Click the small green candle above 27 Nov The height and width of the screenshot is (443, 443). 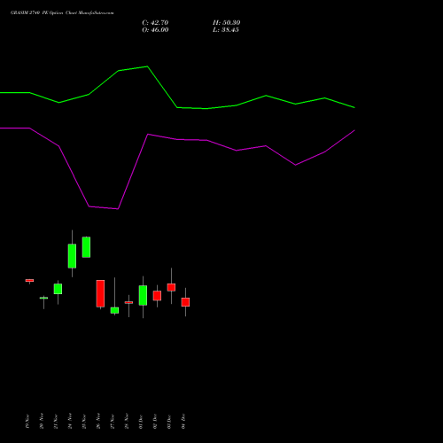click(114, 310)
